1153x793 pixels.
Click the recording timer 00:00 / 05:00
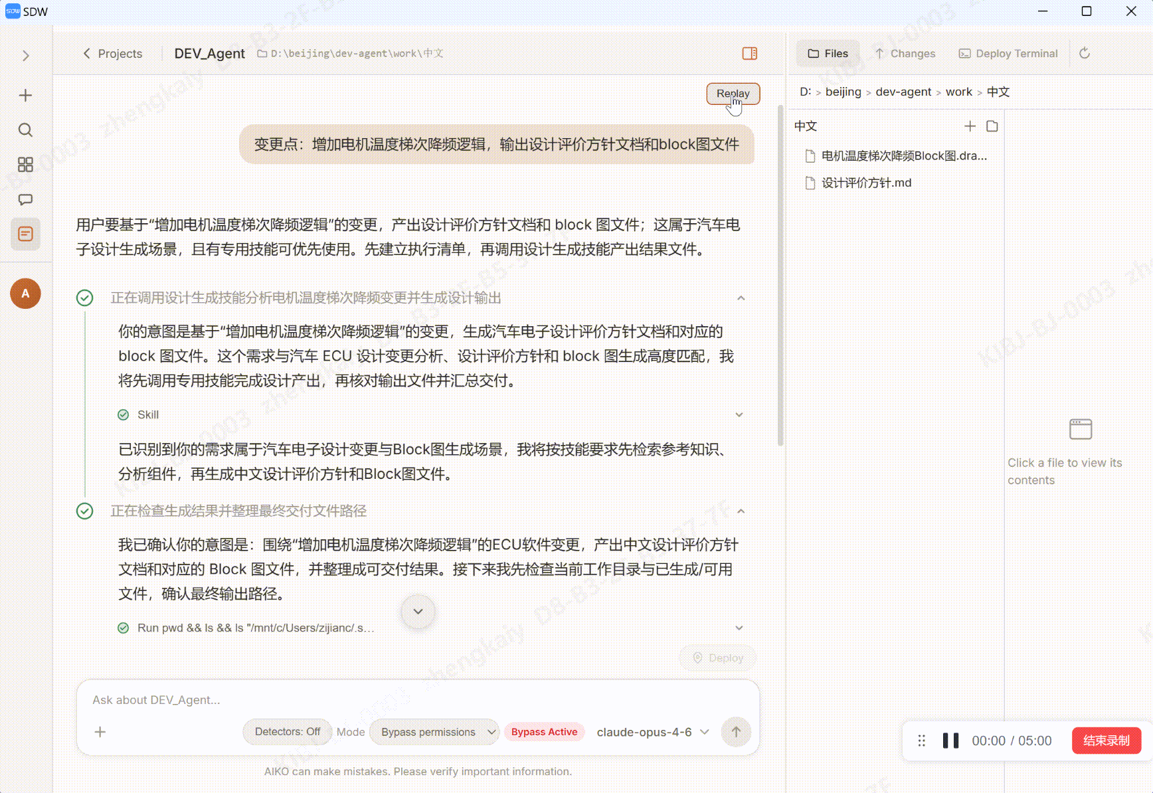coord(1012,741)
